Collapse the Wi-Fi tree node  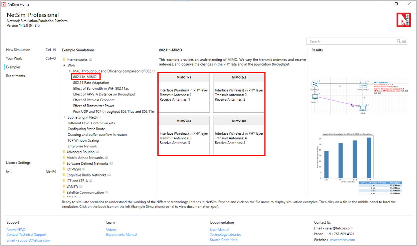coord(64,66)
